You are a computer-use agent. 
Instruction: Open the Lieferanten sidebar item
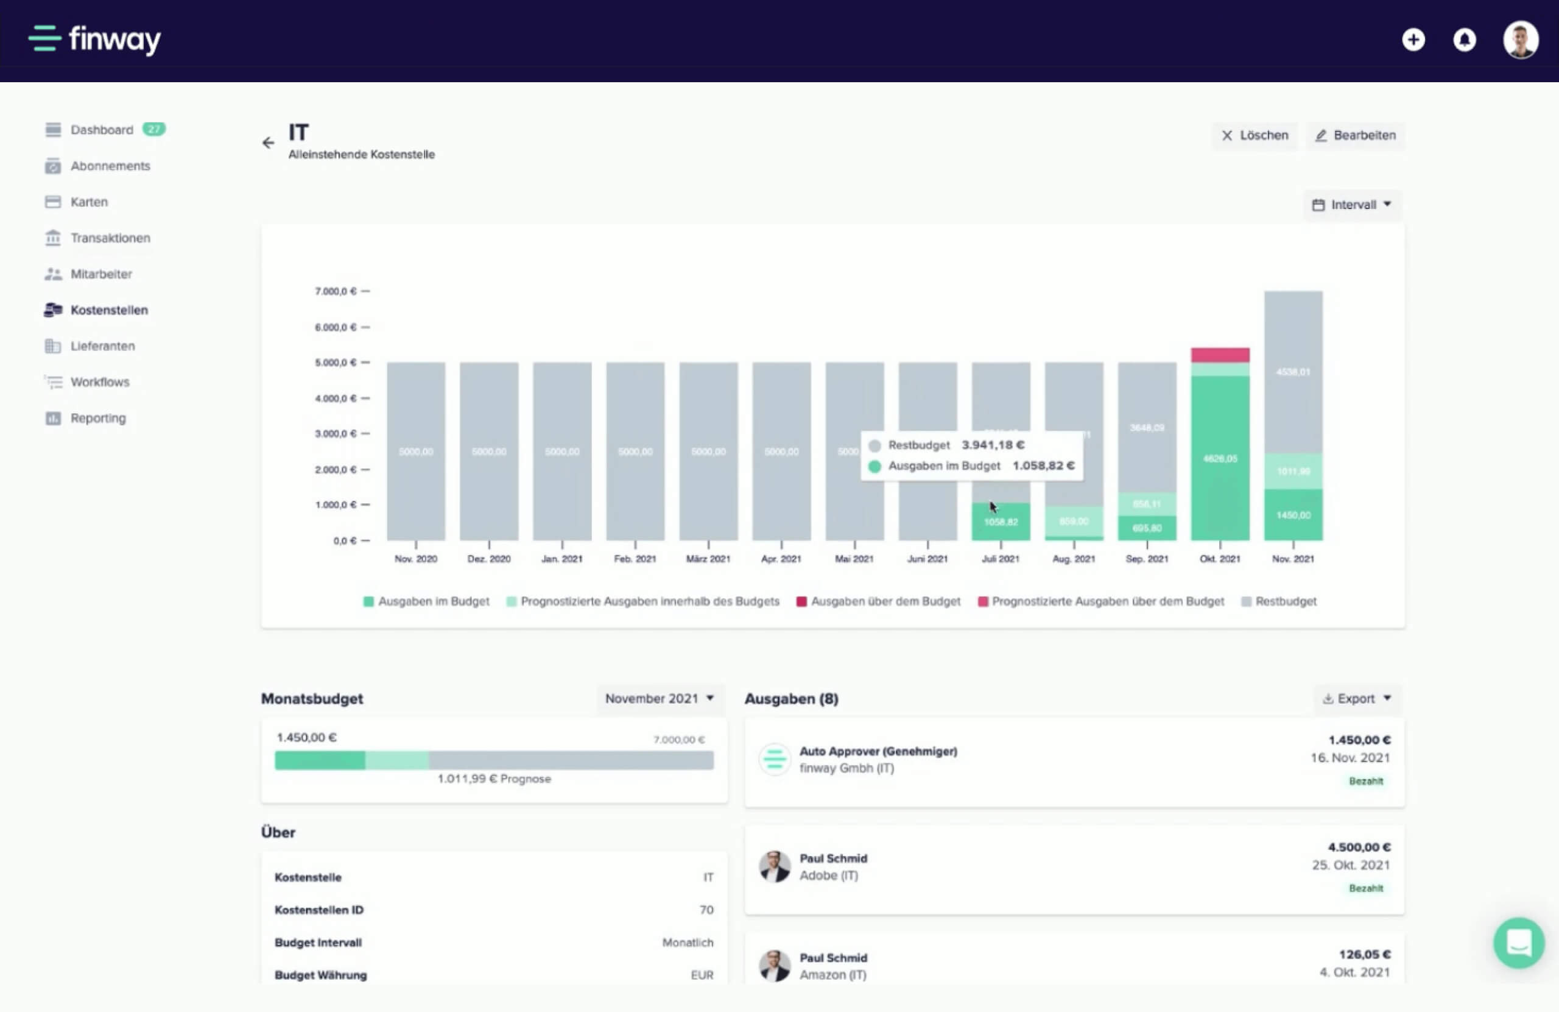(102, 346)
